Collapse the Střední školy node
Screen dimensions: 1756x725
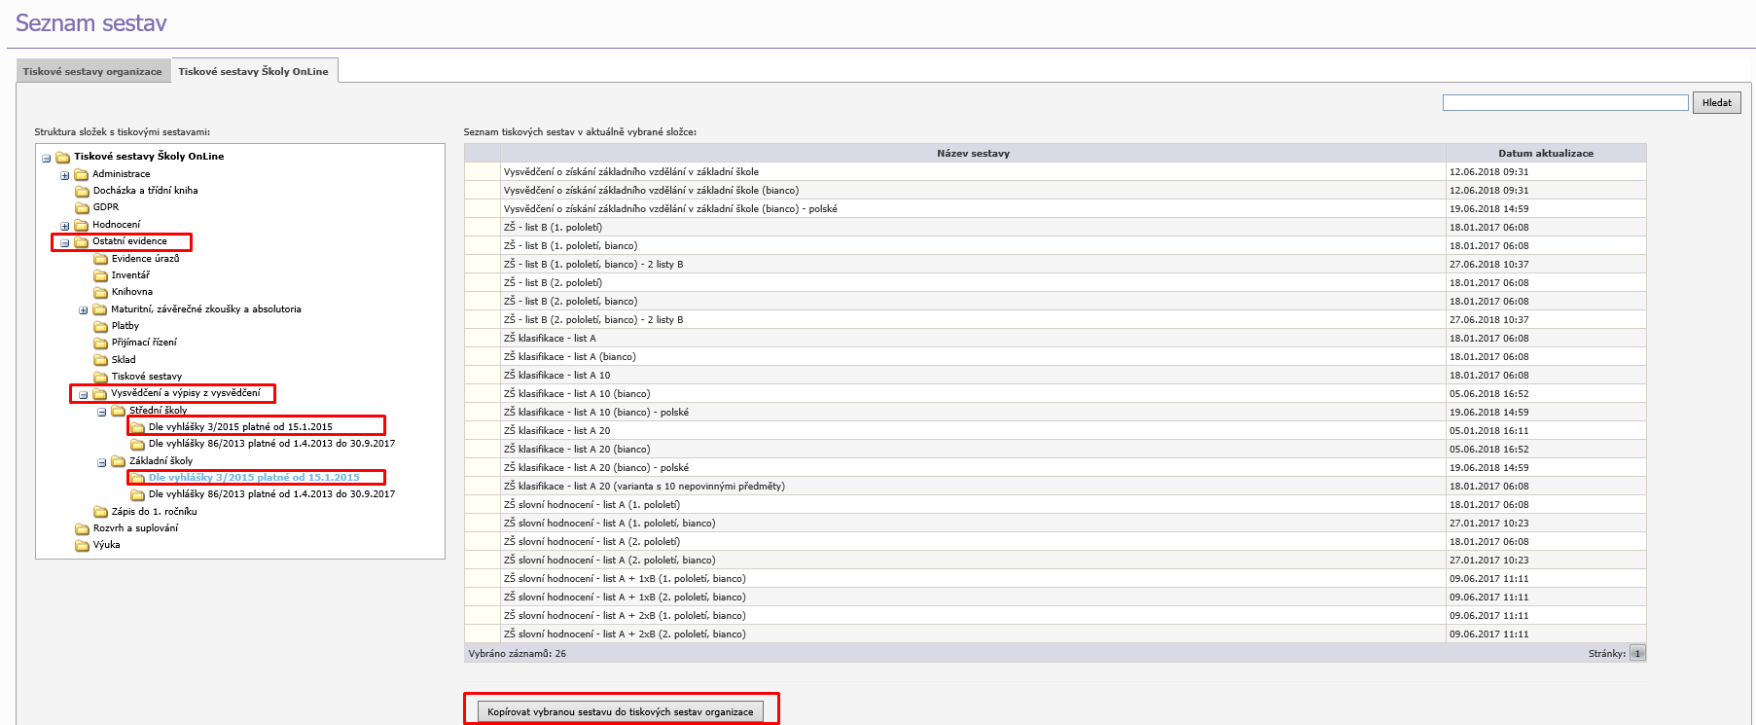(102, 412)
